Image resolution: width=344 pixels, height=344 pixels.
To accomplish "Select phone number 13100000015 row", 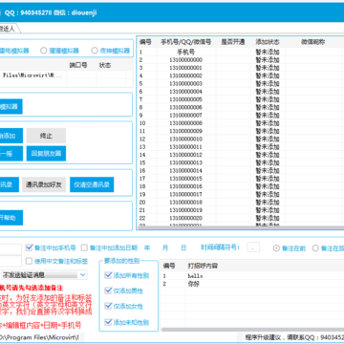I will point(241,179).
